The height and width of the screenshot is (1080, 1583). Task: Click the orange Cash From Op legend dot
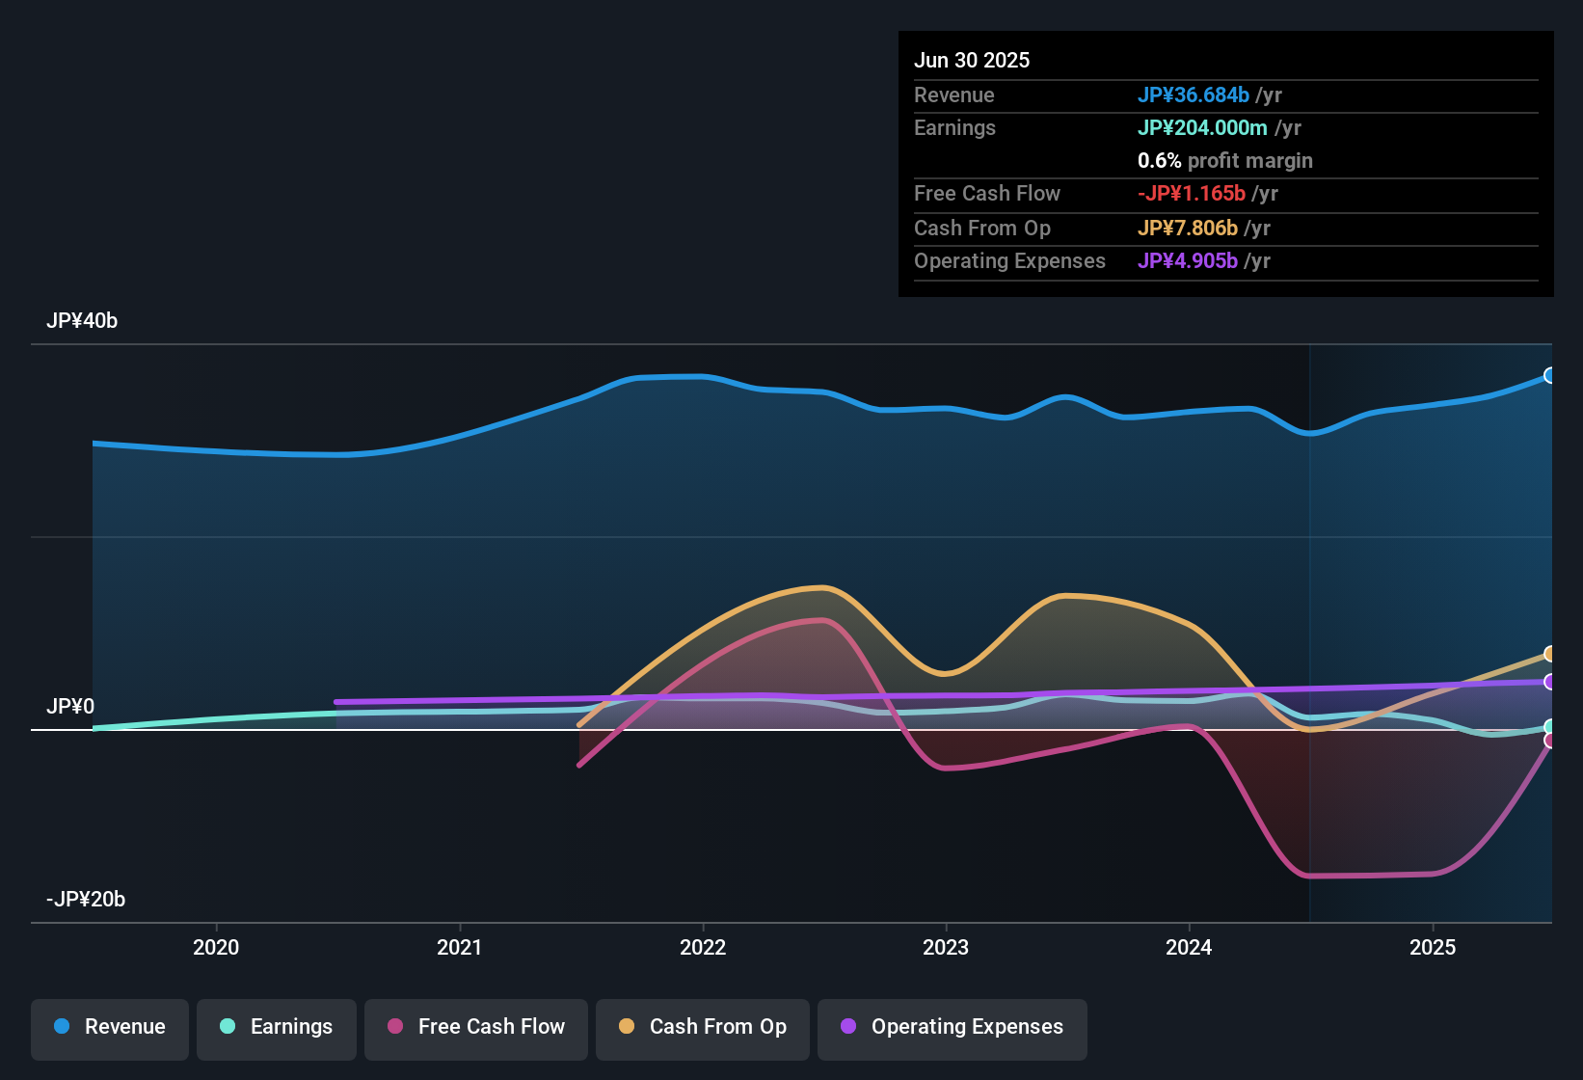click(x=627, y=1027)
